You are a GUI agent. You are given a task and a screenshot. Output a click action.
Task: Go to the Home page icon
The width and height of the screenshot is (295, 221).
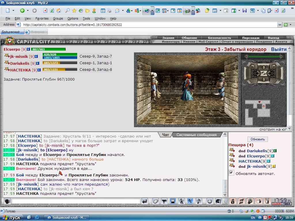point(59,11)
